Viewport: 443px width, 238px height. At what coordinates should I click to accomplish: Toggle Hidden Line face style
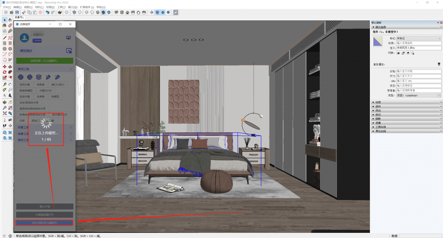click(92, 13)
